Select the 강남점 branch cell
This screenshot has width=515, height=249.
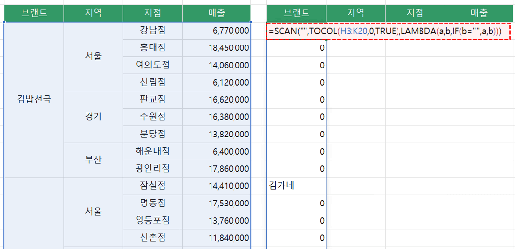pos(152,30)
